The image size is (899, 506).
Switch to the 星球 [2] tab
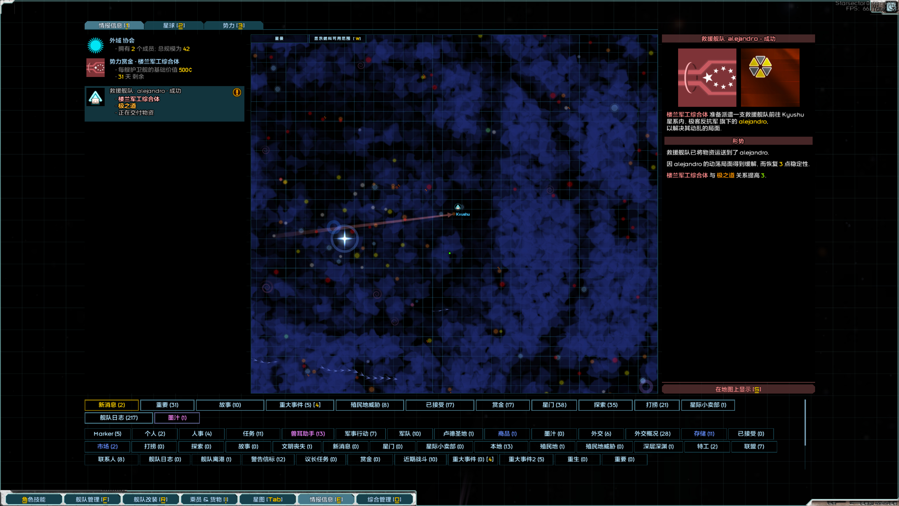point(174,25)
